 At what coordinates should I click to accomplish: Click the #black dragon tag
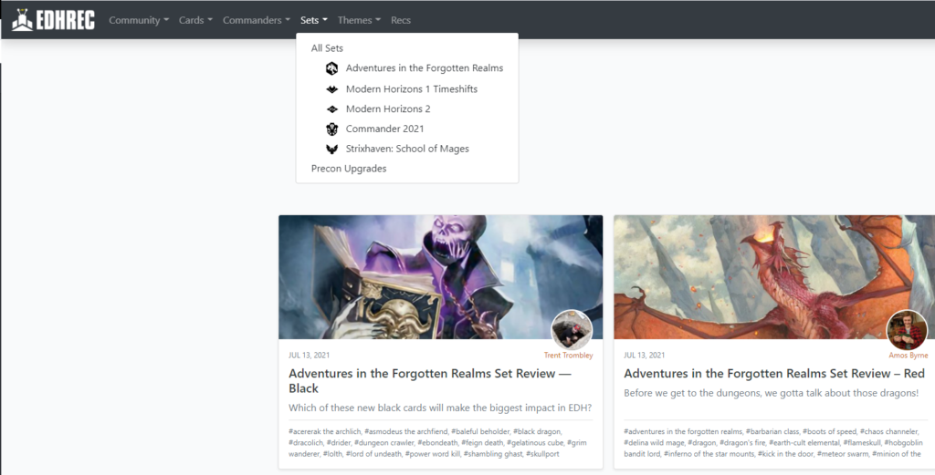(x=537, y=431)
